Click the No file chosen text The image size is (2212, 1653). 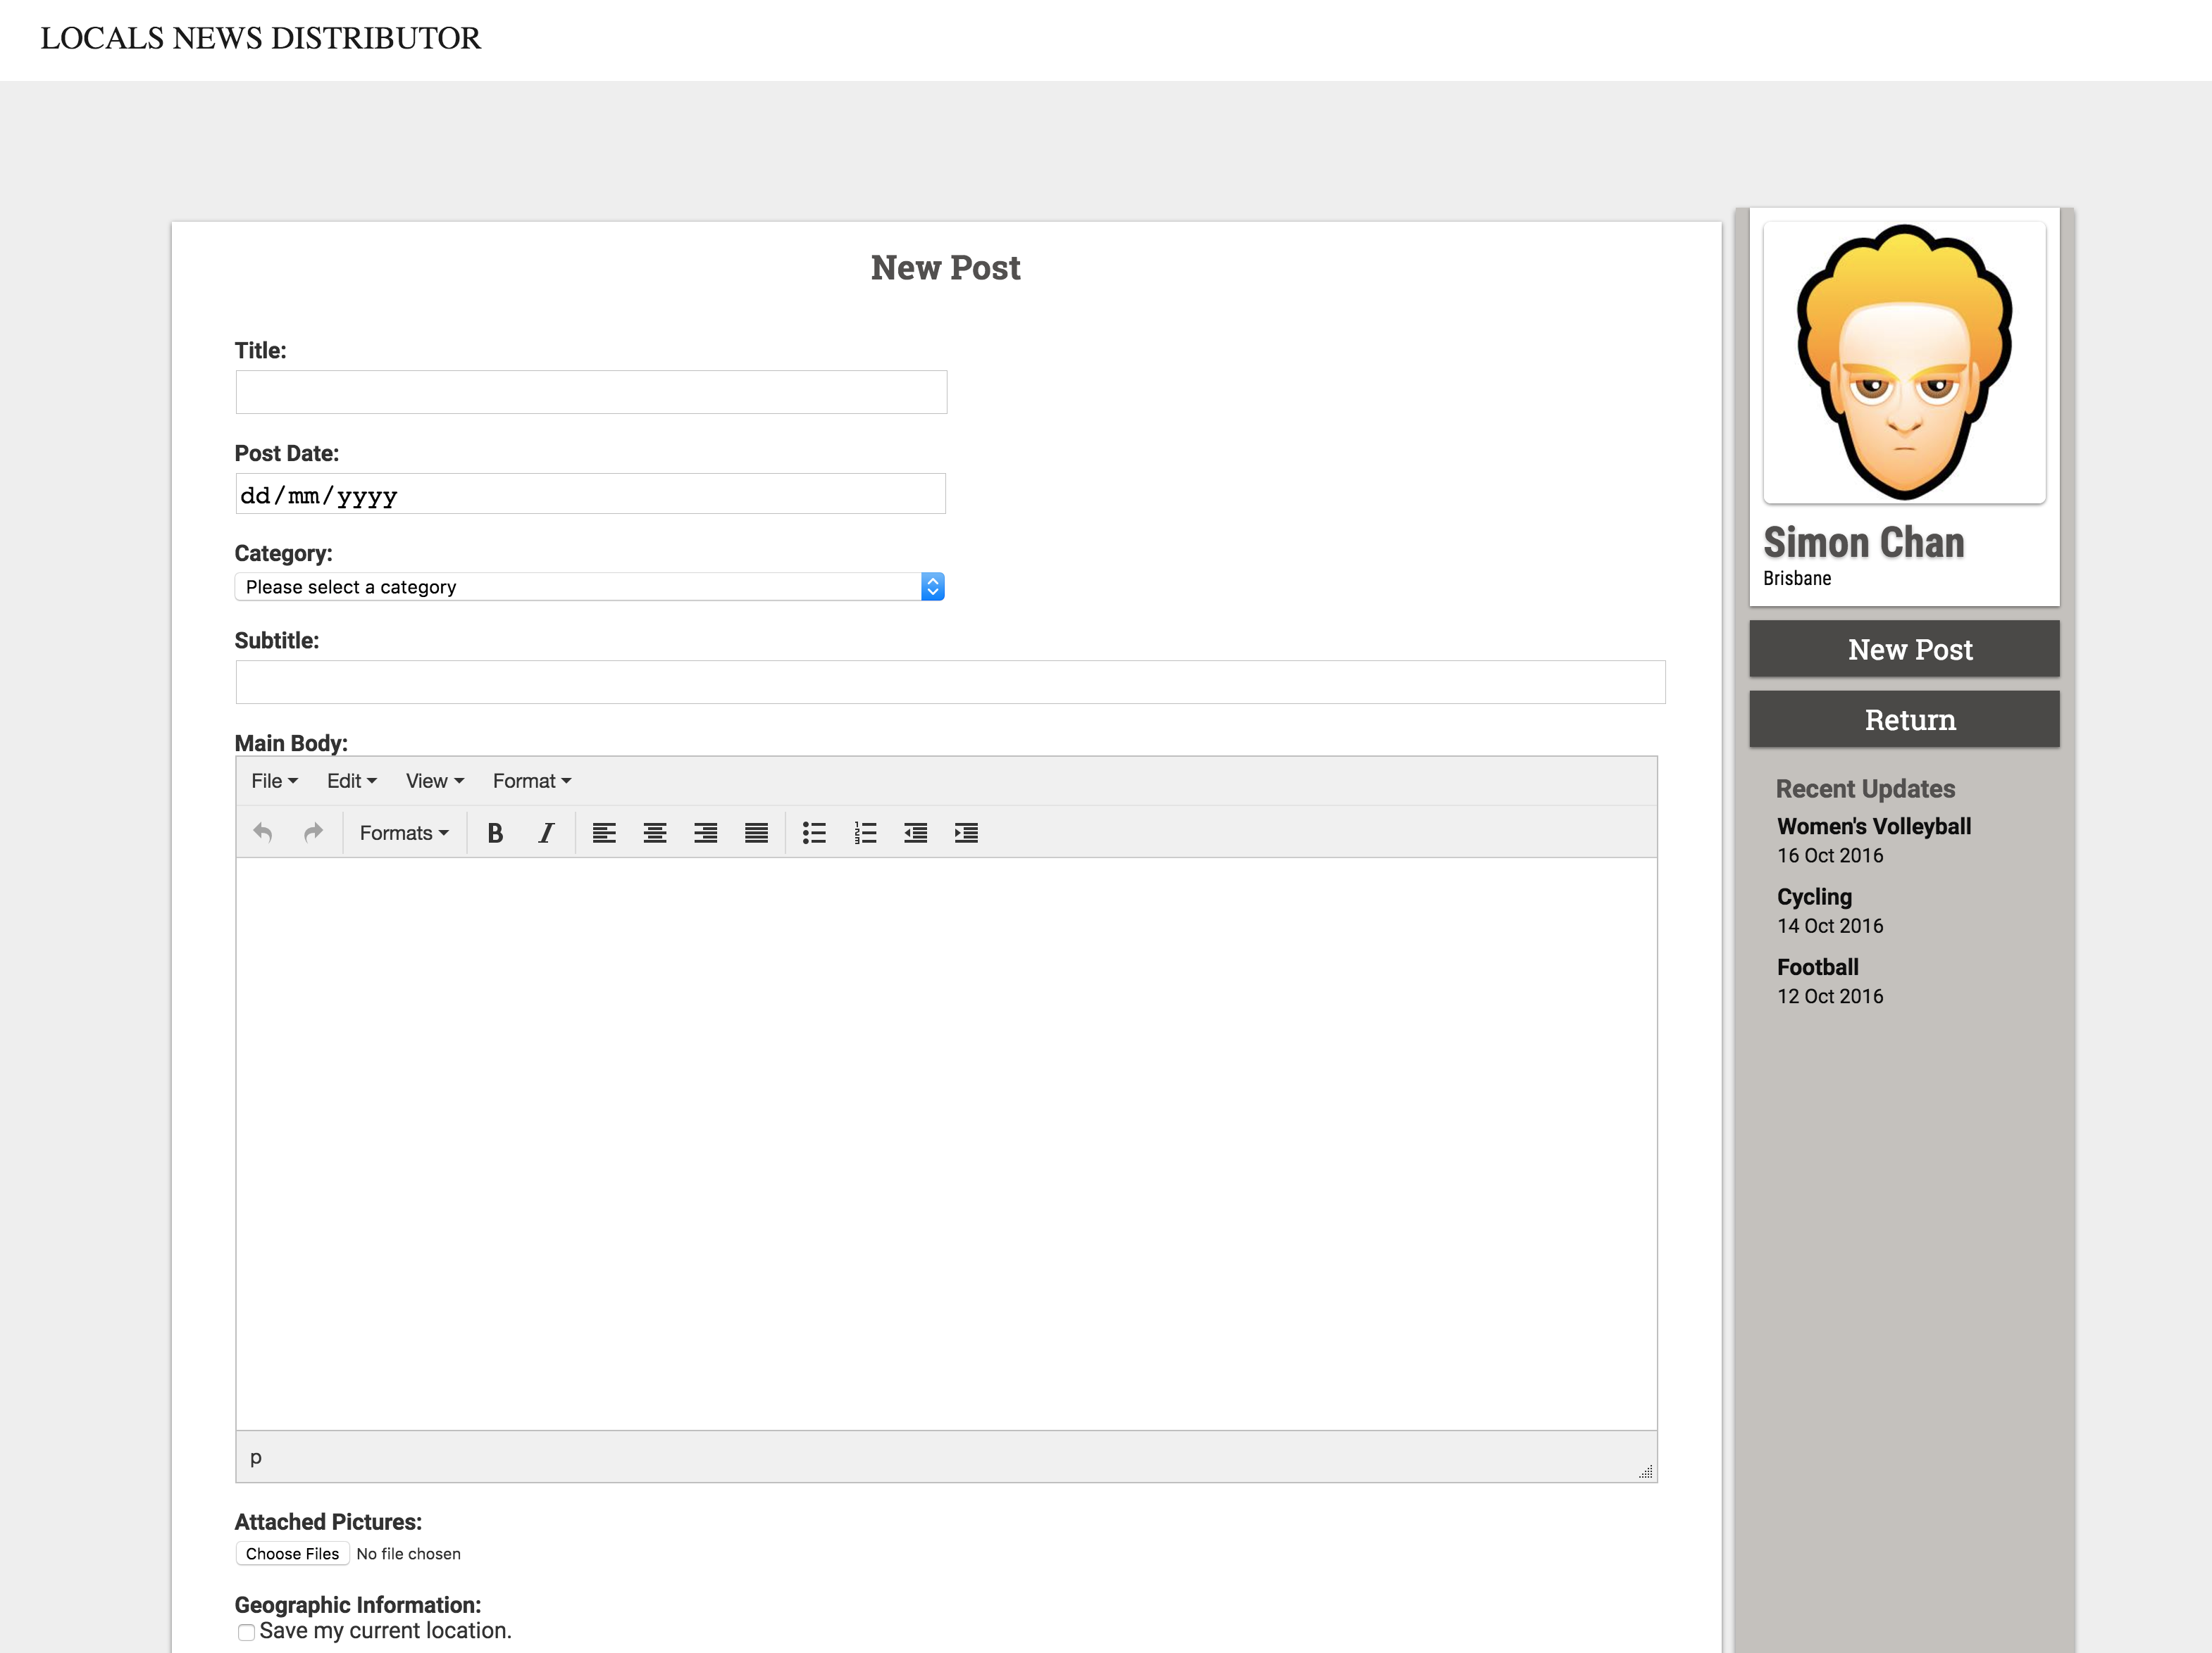(x=408, y=1554)
